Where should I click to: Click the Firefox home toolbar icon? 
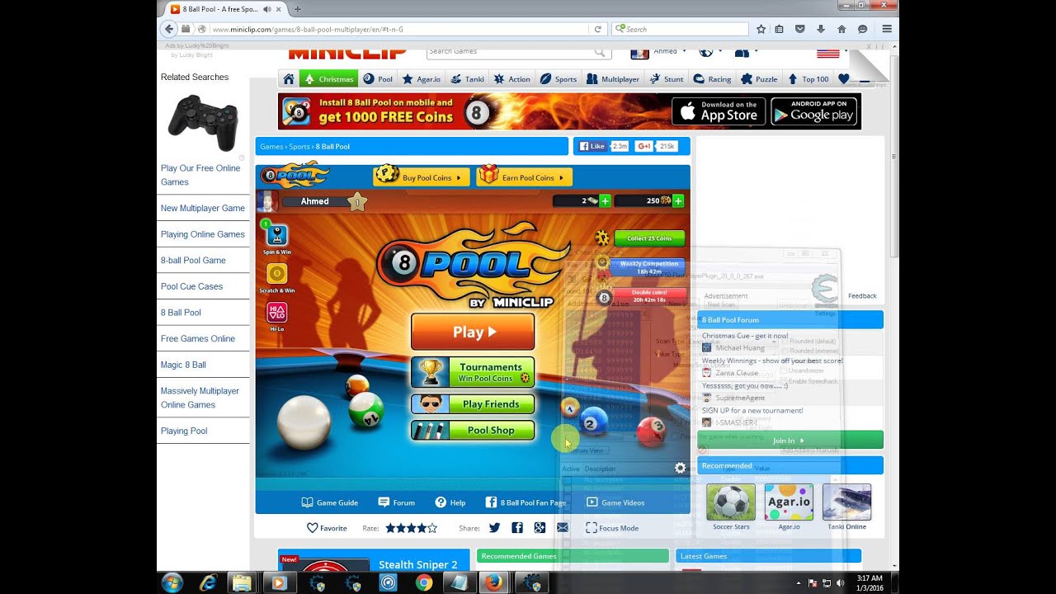point(841,29)
